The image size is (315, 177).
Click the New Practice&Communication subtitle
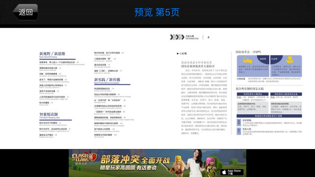coord(107,83)
